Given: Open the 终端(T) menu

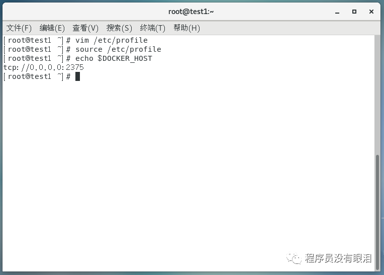Looking at the screenshot, I should (x=153, y=28).
